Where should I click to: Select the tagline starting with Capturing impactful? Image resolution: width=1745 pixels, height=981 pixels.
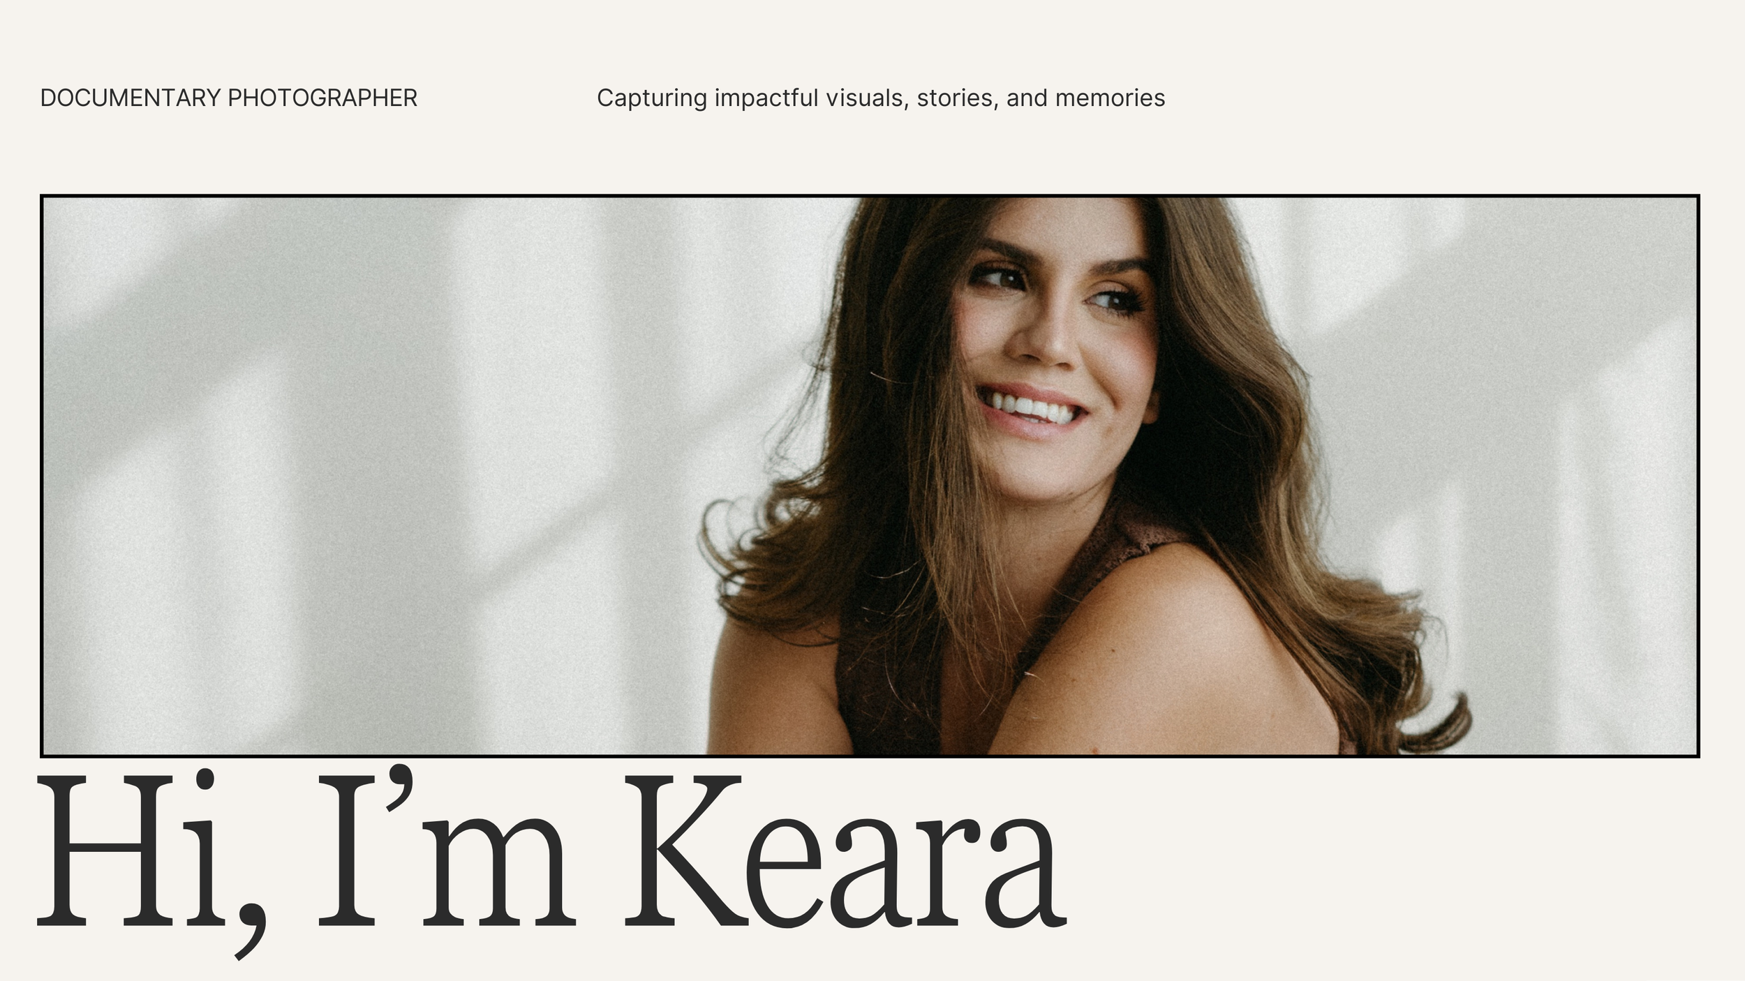(881, 98)
